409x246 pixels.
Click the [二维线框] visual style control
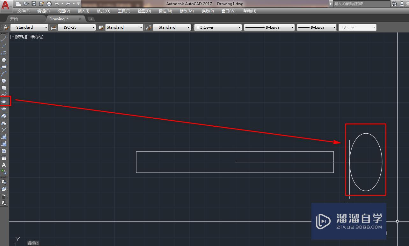34,37
